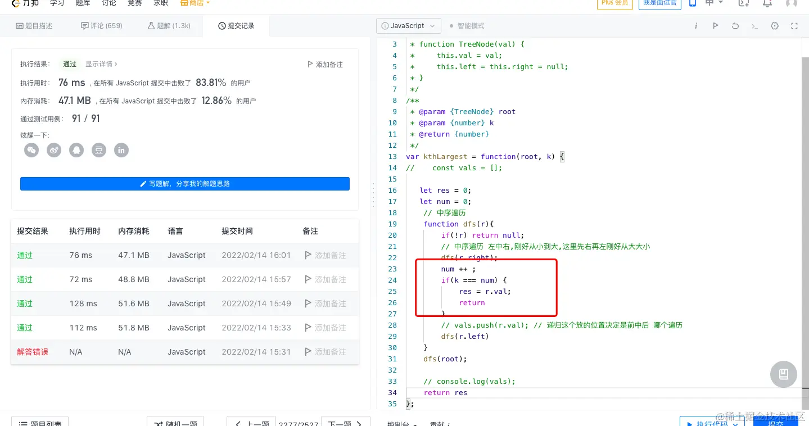Screen dimensions: 809x426
Task: Open the notifications bell
Action: click(x=767, y=3)
